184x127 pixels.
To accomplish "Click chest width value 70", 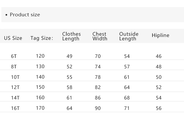I will [98, 56].
